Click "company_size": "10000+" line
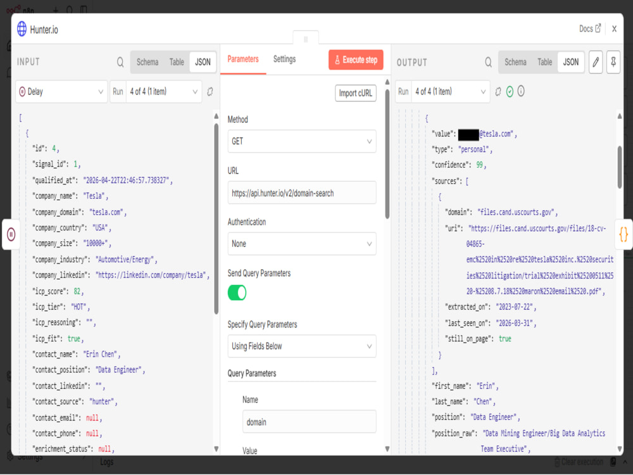This screenshot has height=475, width=633. (72, 244)
